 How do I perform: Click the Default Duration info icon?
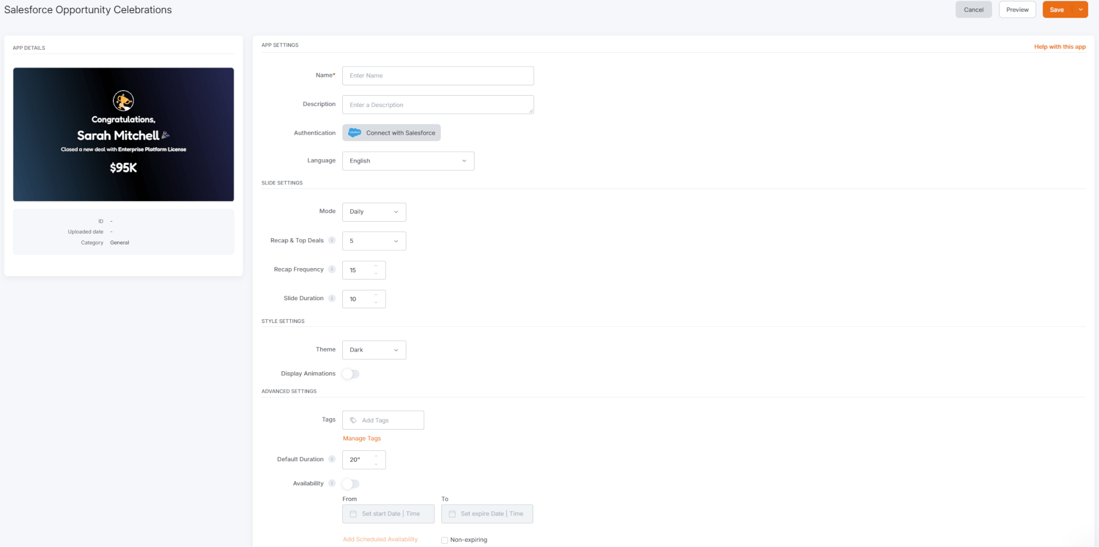coord(332,459)
